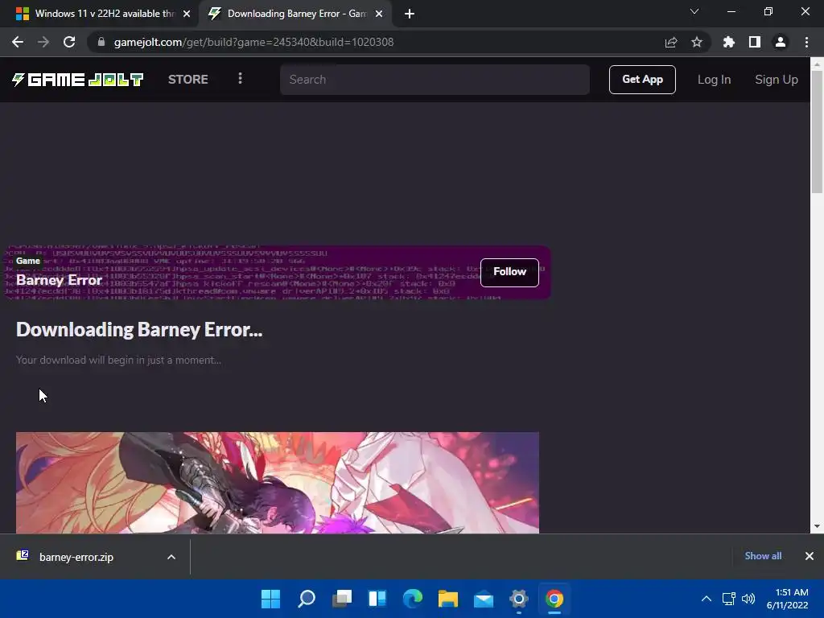Click the scrollbar down arrow

[x=817, y=526]
